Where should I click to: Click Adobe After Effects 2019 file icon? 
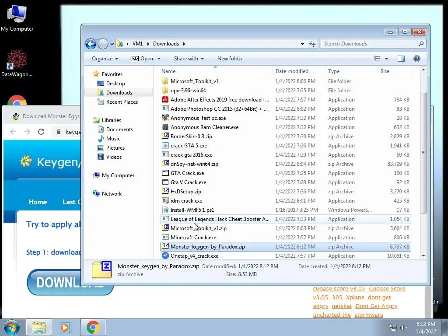click(x=165, y=99)
